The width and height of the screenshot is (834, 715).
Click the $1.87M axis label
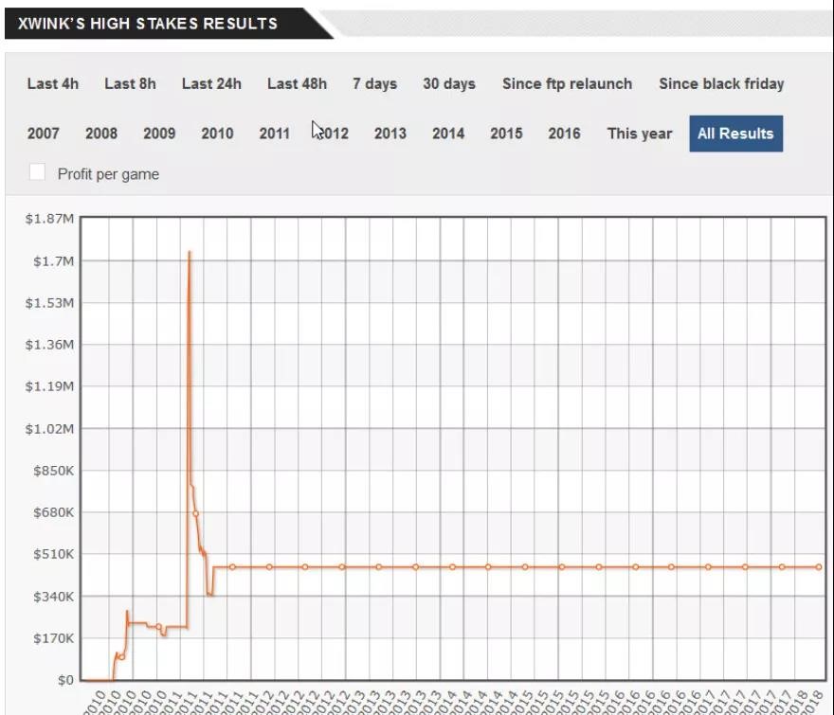(x=49, y=219)
